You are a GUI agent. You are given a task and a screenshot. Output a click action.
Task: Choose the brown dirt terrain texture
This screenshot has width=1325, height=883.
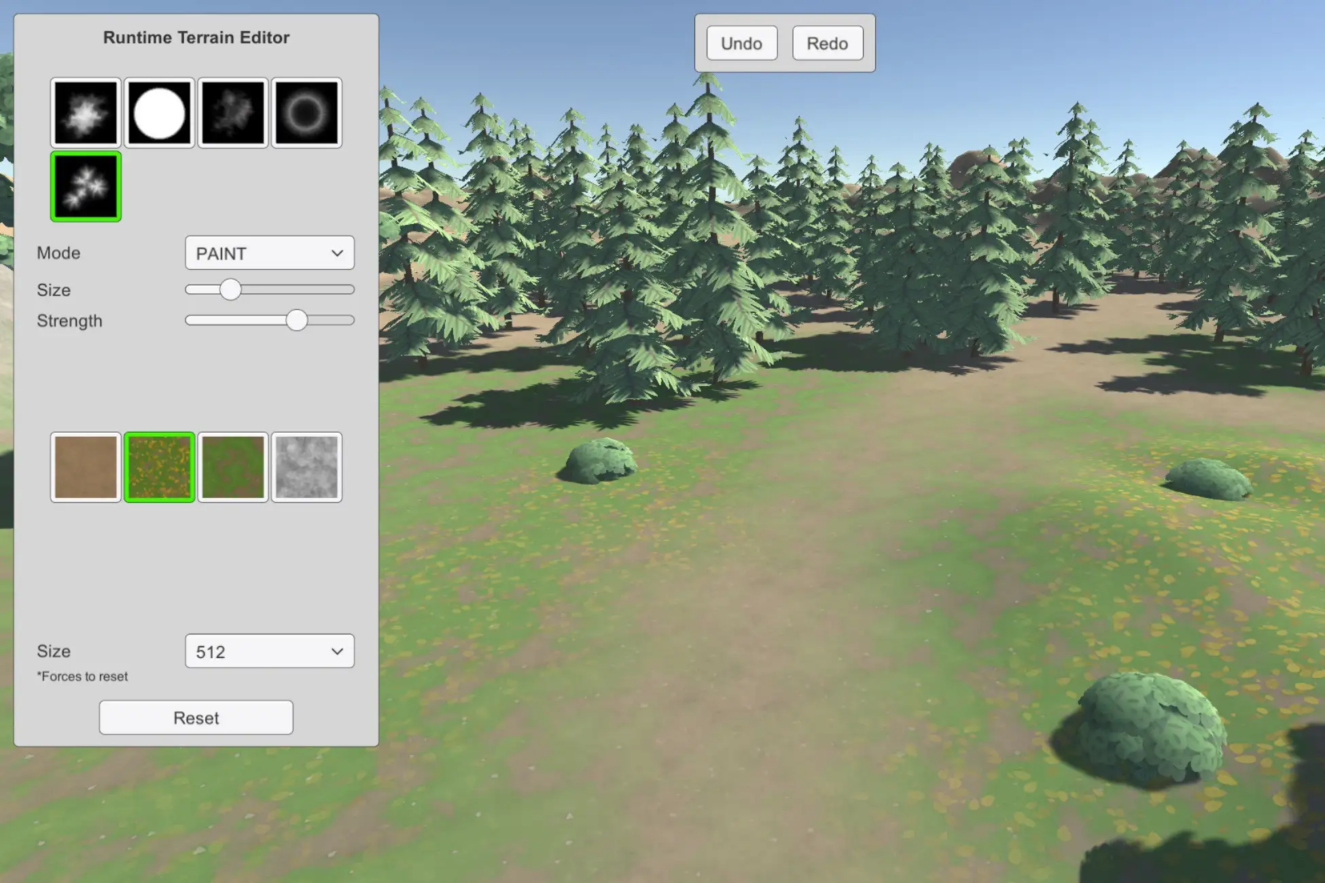tap(86, 467)
